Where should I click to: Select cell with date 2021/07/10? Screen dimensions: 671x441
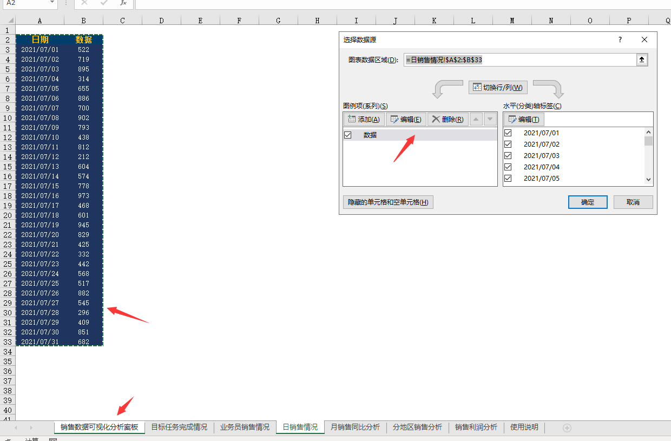[40, 137]
